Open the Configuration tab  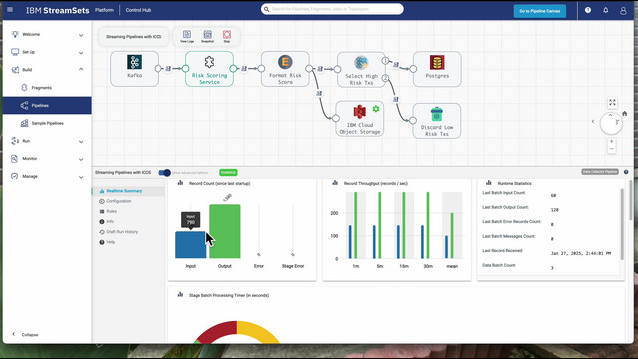(119, 201)
